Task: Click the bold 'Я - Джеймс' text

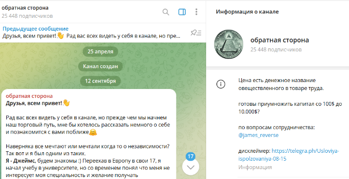Action: click(20, 161)
